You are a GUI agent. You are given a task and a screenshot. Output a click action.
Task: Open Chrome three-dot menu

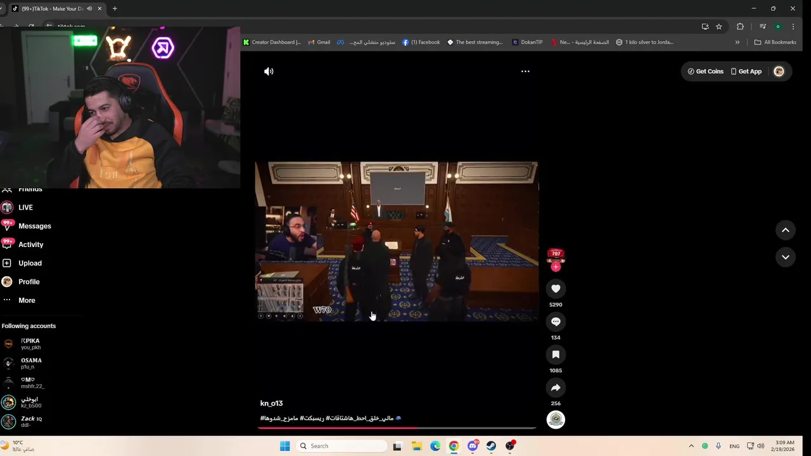coord(793,27)
